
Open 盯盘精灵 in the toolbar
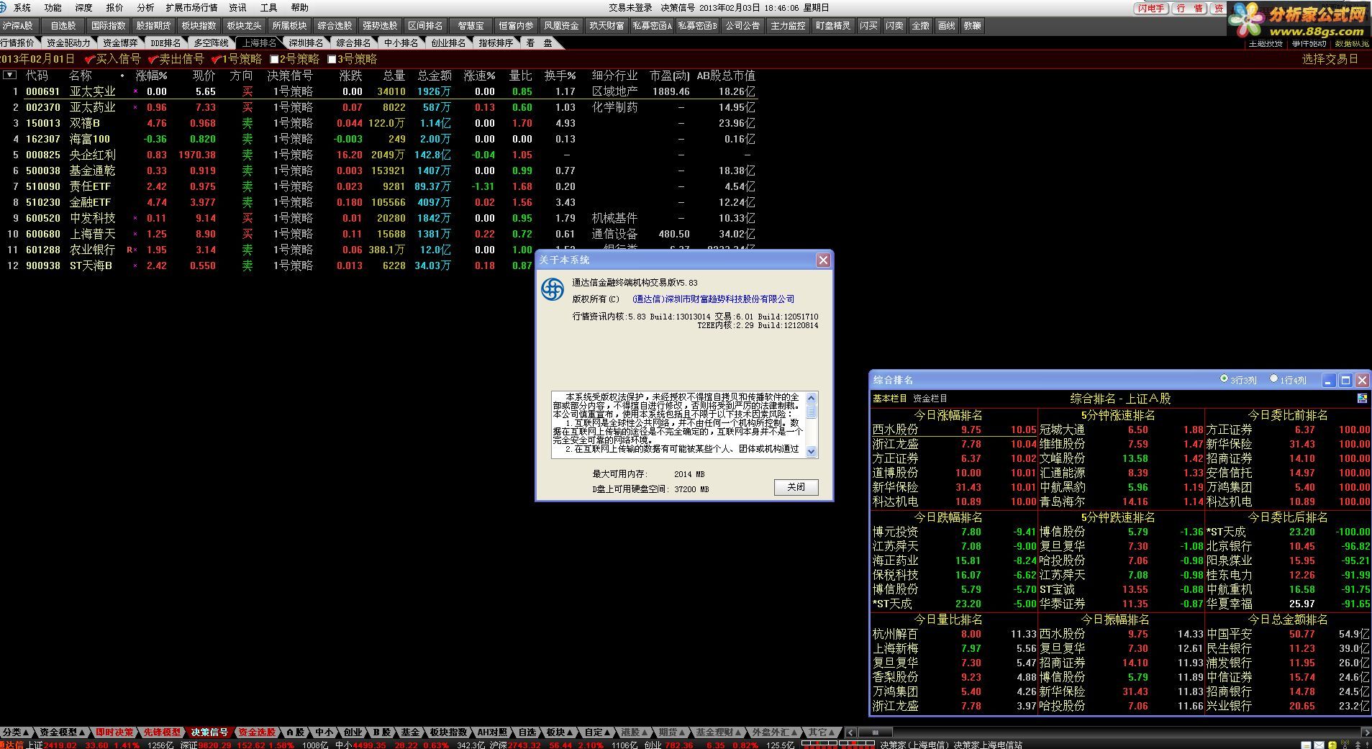coord(833,26)
